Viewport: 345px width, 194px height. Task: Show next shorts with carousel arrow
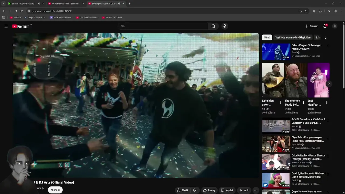point(329,84)
